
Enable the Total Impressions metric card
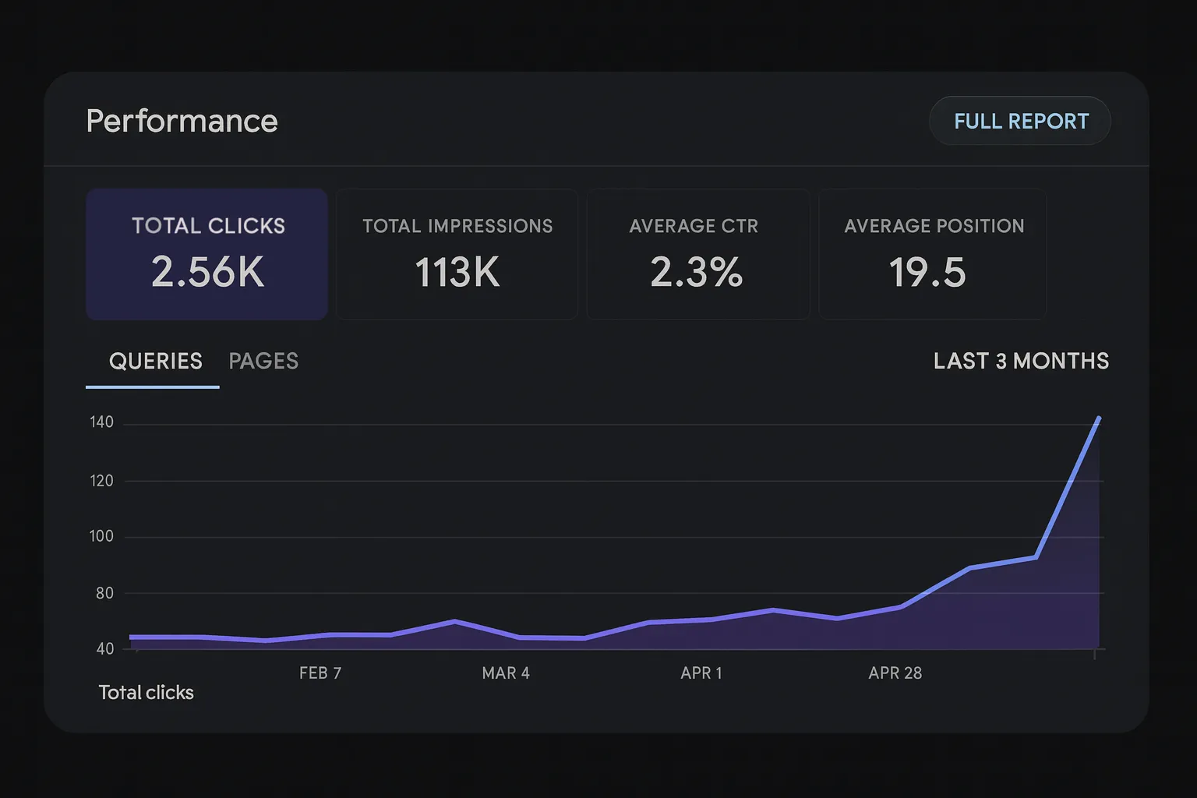click(457, 254)
